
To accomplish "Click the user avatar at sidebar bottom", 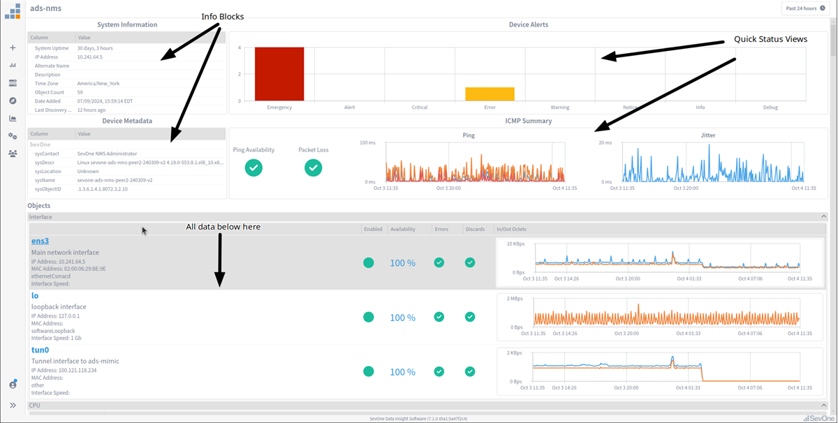I will tap(12, 384).
